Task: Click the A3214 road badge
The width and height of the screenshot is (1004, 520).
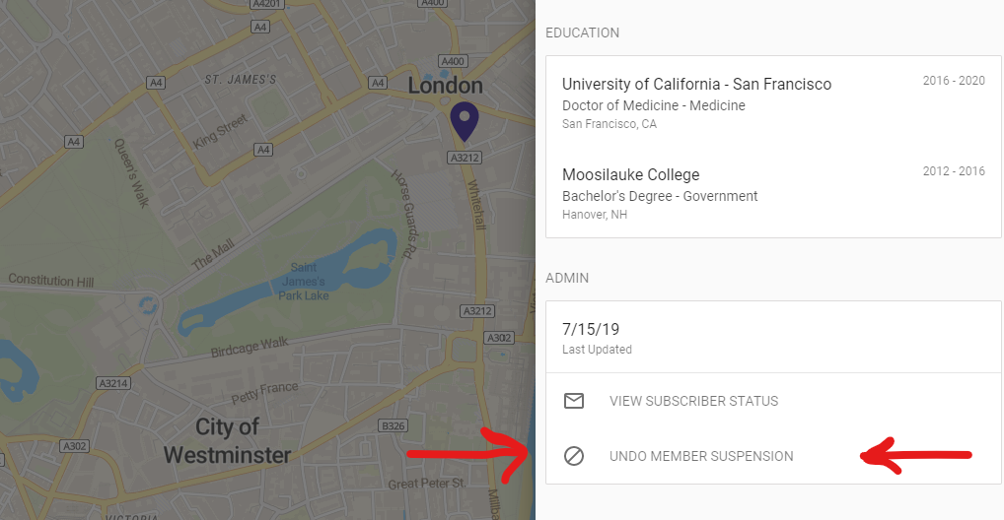Action: 113,383
